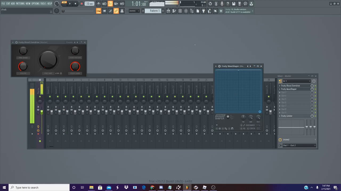Viewport: 341px width, 191px height.
Task: Expand Fruity WaveShaper slot arrow in mixer
Action: 280,89
